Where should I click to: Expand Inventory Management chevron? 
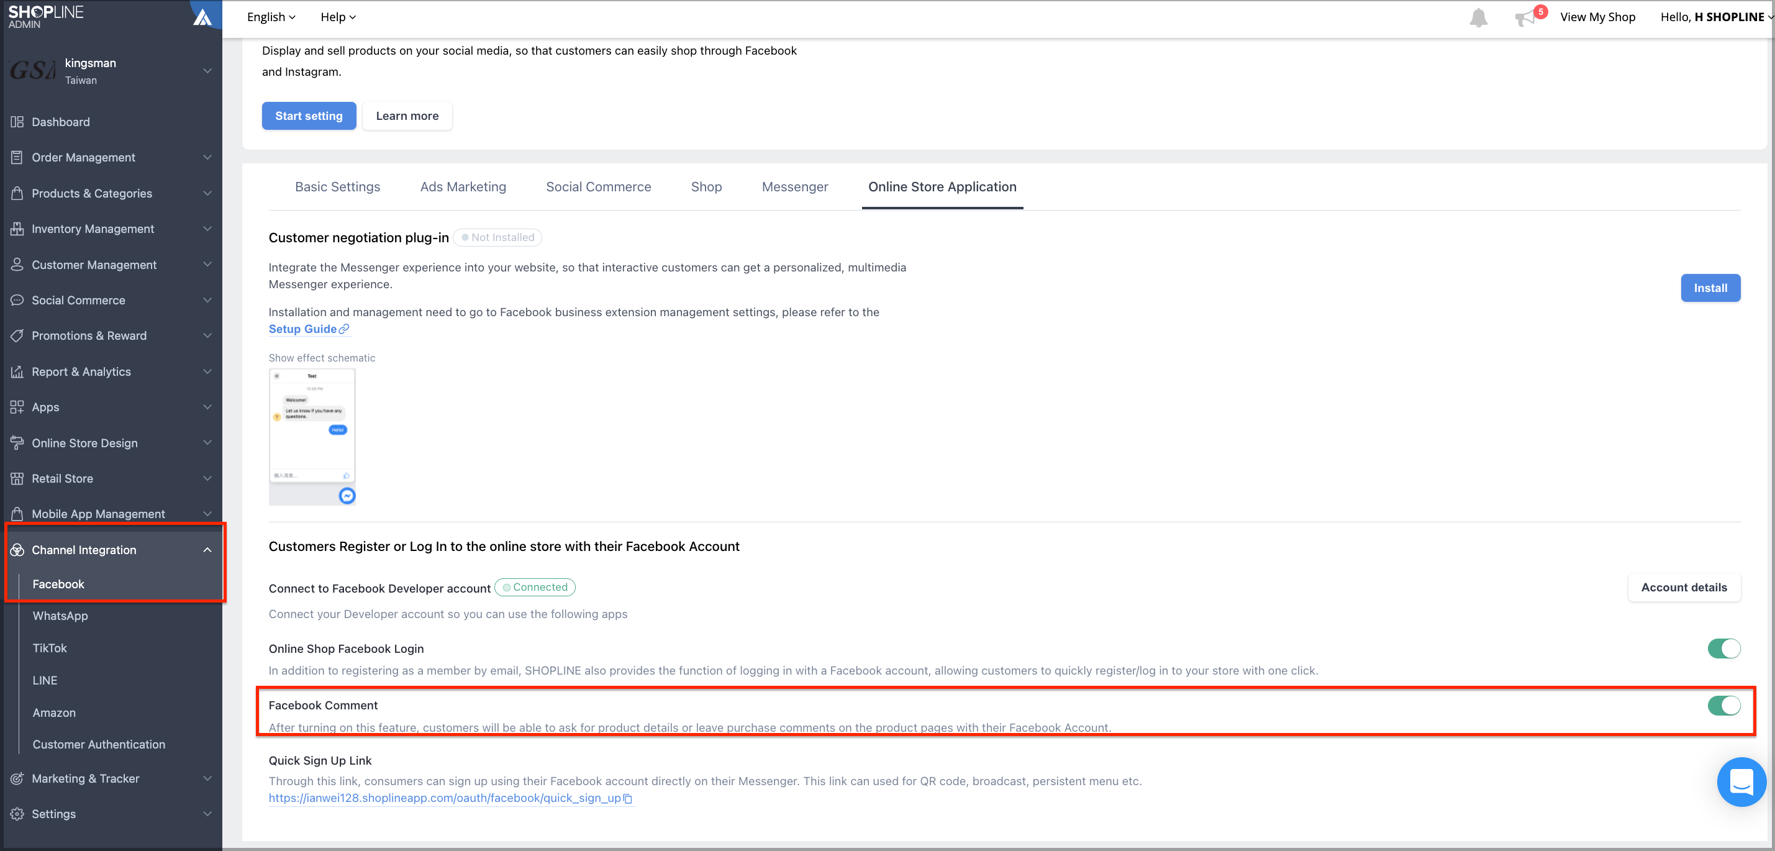(207, 229)
